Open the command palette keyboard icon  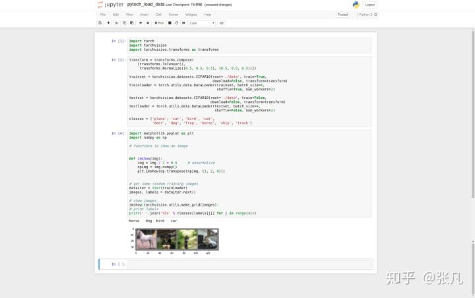coord(222,23)
